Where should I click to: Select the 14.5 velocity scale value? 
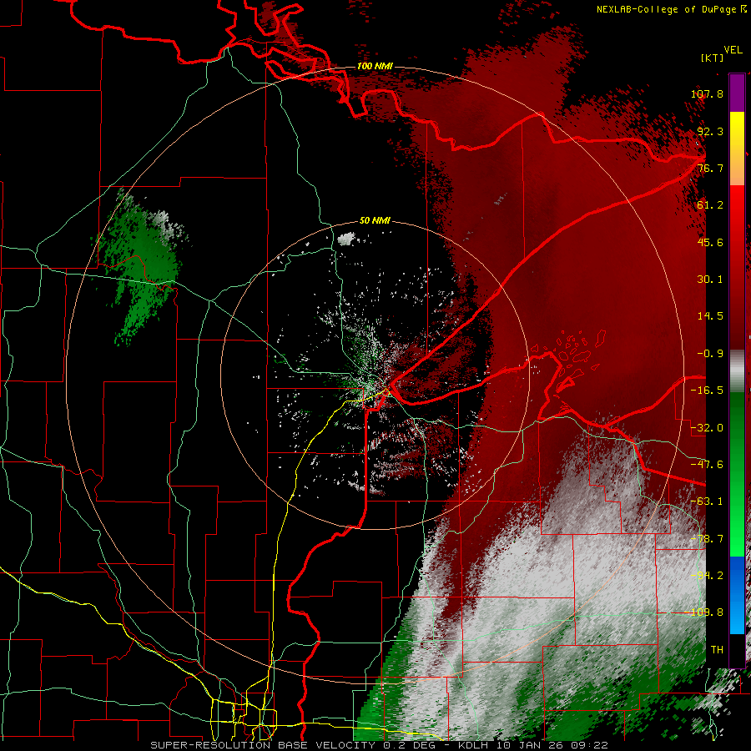[710, 316]
